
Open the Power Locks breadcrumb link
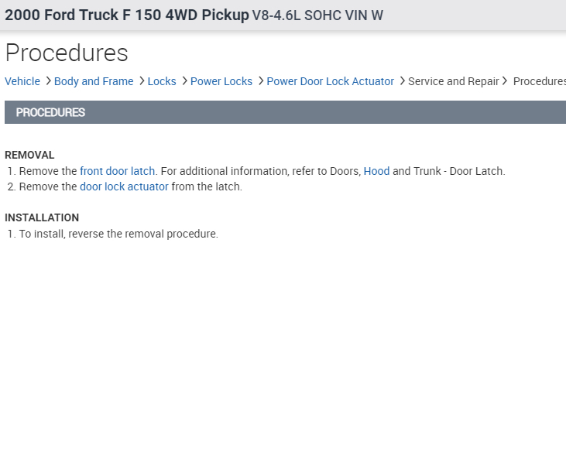tap(221, 81)
